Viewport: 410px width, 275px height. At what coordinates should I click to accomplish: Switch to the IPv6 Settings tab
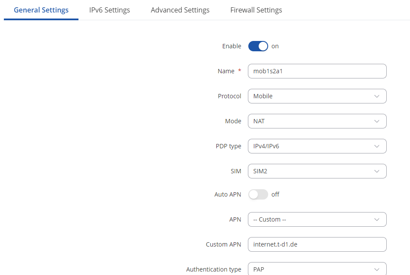coord(110,10)
